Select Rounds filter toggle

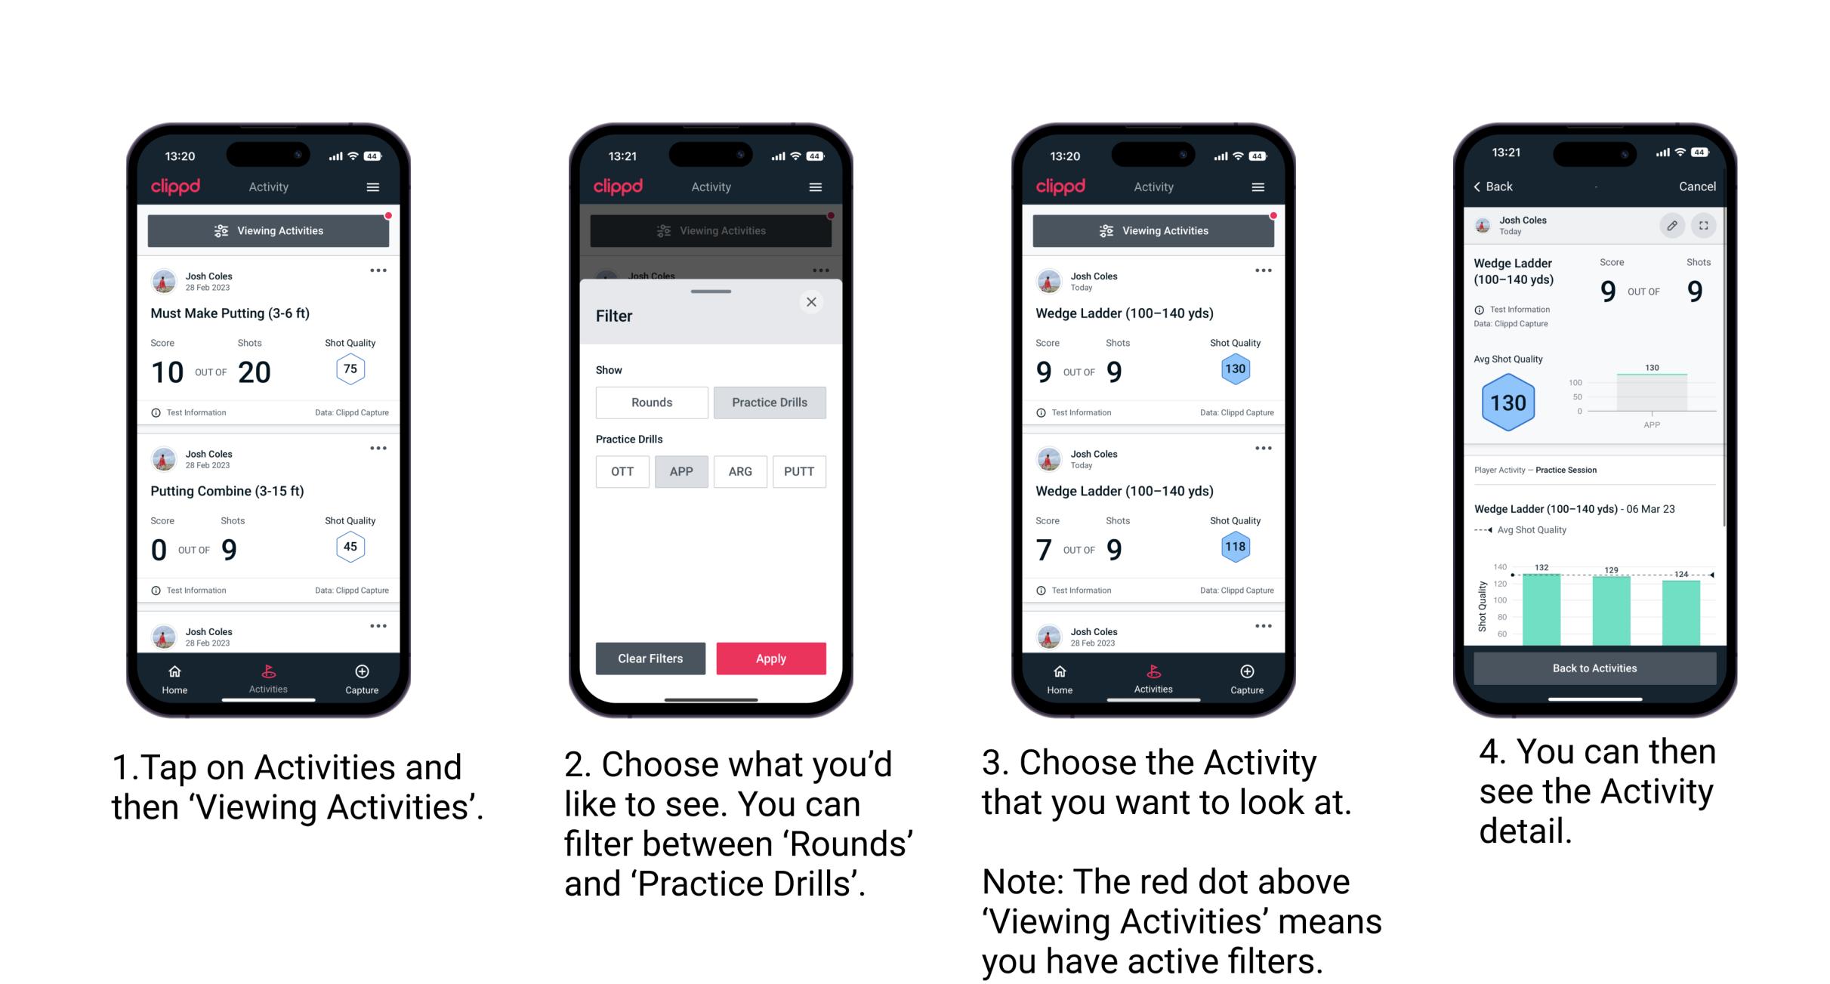pos(651,403)
